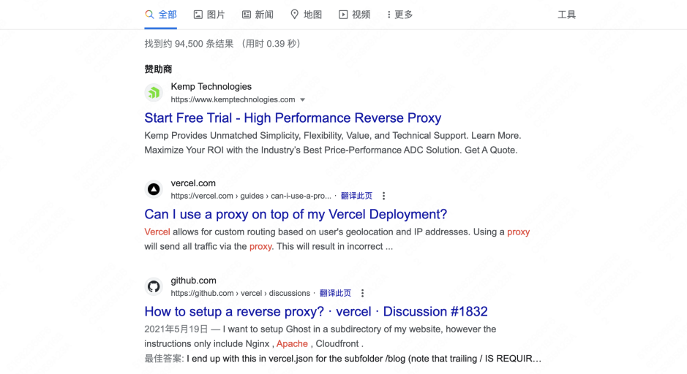Open Can I use a proxy on Vercel link
687x374 pixels.
296,214
